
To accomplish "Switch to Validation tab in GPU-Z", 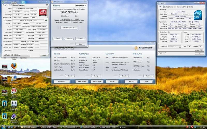I will (x=22, y=5).
